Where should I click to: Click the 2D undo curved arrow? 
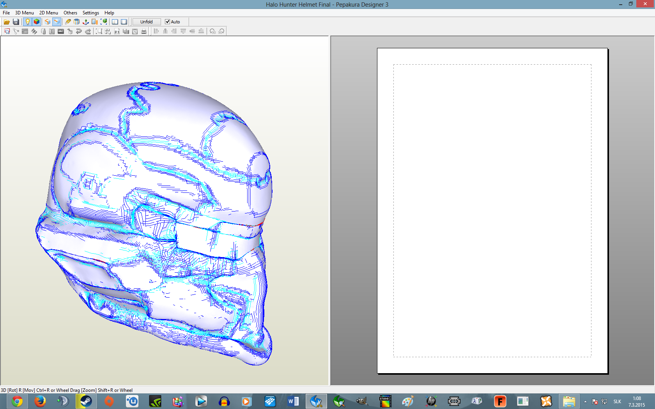pos(79,32)
